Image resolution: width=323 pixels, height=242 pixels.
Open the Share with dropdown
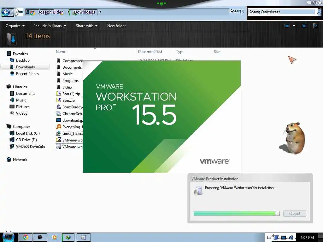point(86,26)
